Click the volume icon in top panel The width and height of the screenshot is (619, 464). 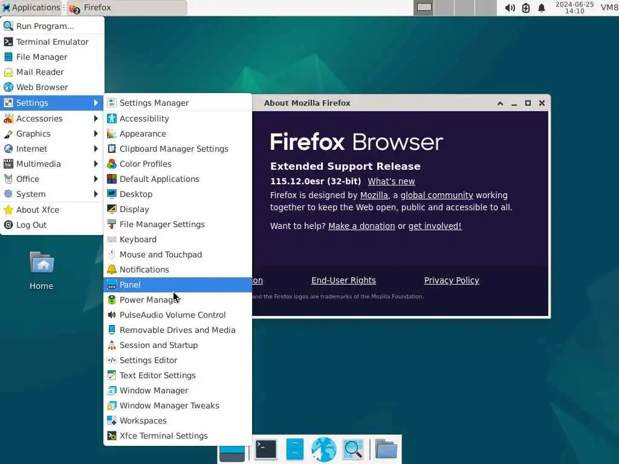coord(510,8)
